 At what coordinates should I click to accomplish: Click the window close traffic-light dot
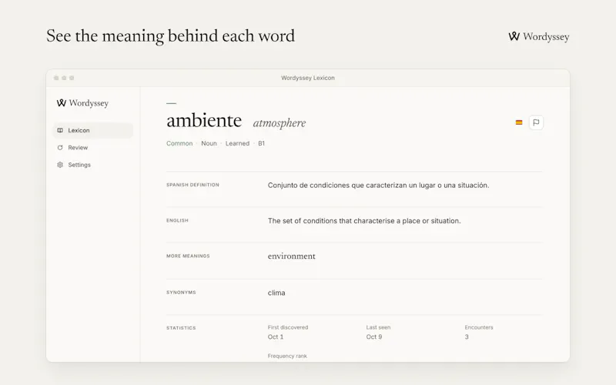coord(56,78)
